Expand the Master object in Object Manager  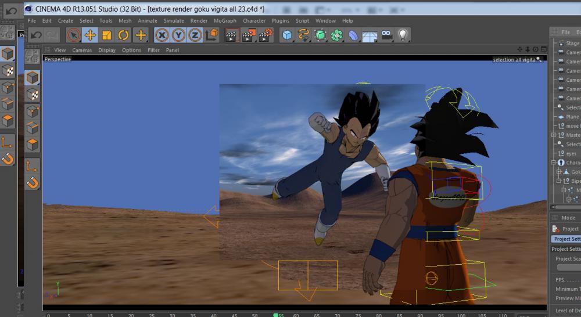[554, 135]
